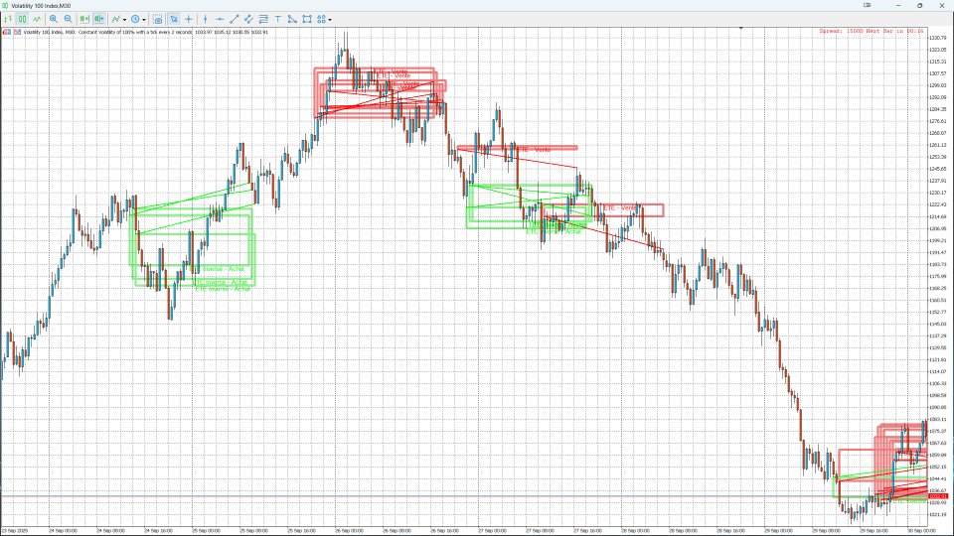Click time axis label '26 Sep 00:00'
This screenshot has height=536, width=954.
pos(349,530)
